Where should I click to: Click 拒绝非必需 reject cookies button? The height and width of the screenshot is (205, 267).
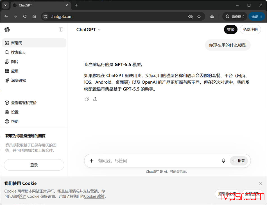[x=227, y=194]
